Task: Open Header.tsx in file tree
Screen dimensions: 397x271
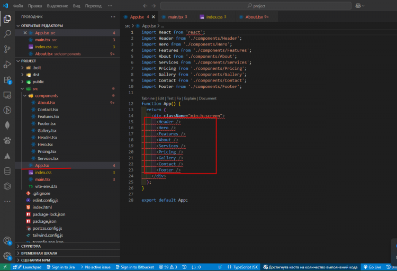Action: click(47, 138)
